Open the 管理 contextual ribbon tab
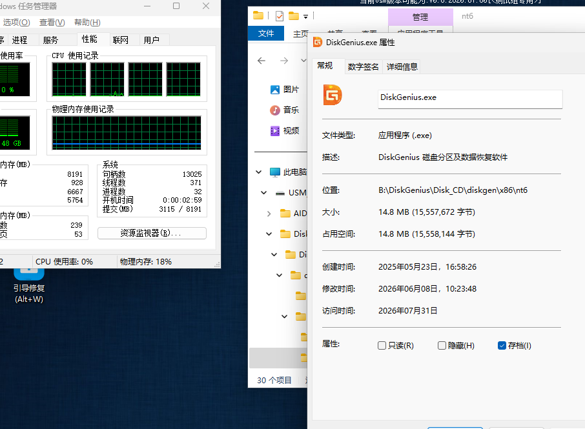The image size is (585, 429). coord(420,17)
